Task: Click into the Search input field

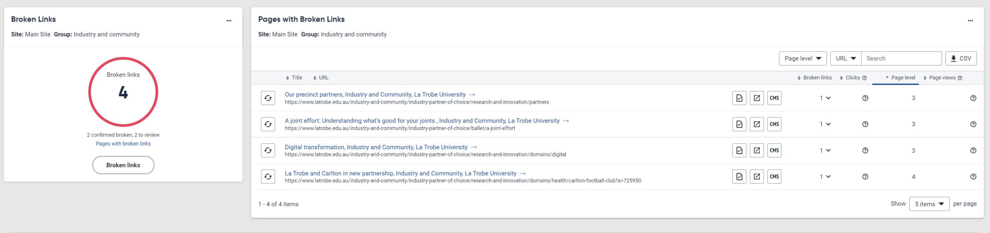Action: pos(901,59)
